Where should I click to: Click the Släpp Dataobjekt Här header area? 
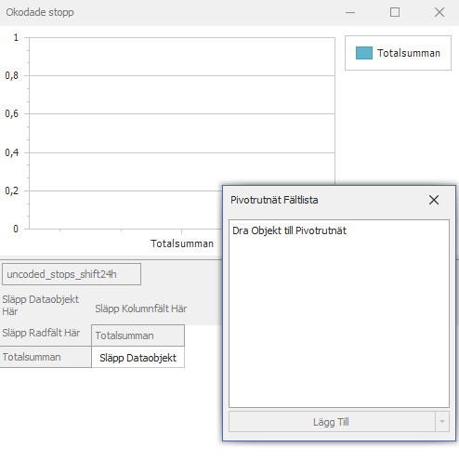(x=41, y=305)
